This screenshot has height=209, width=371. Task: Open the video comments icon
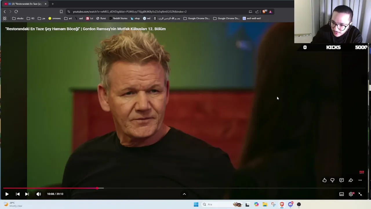341,180
